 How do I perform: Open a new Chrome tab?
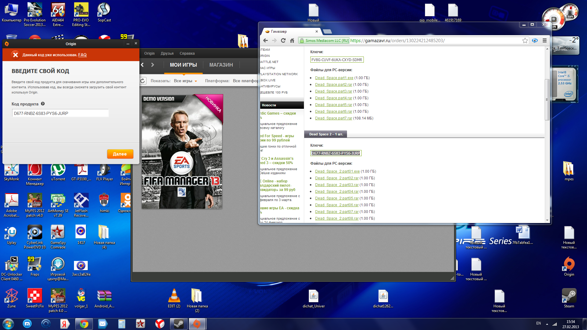(x=327, y=31)
